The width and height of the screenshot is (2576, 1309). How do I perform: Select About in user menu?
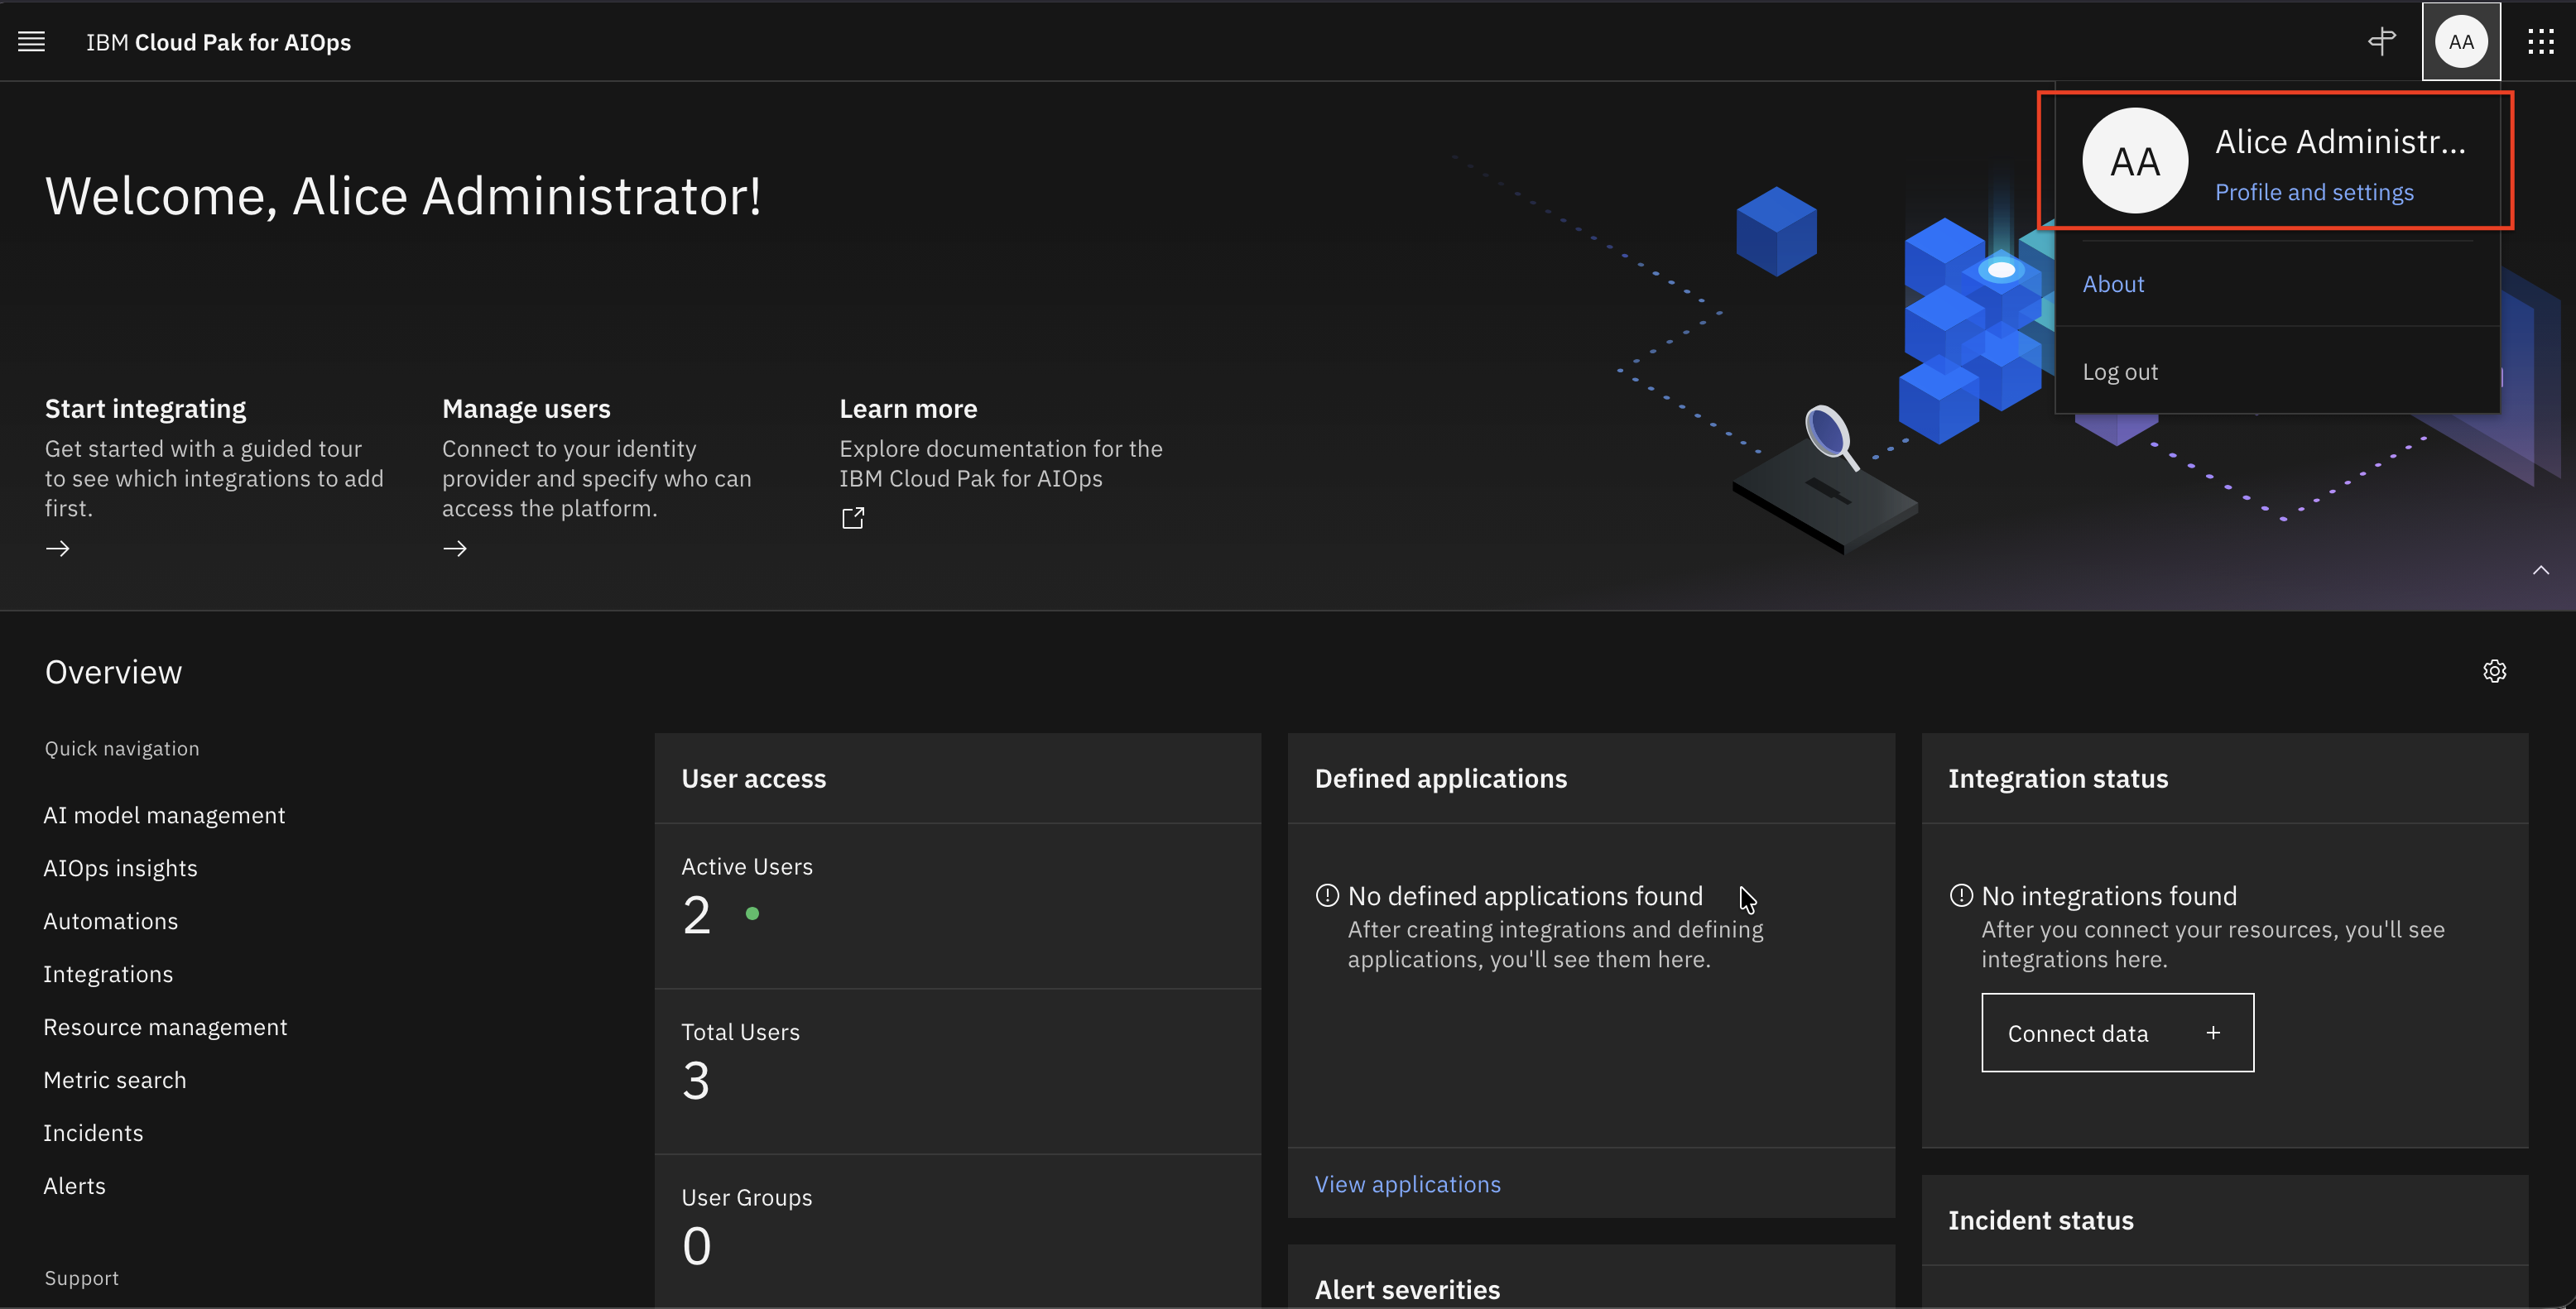[2113, 284]
